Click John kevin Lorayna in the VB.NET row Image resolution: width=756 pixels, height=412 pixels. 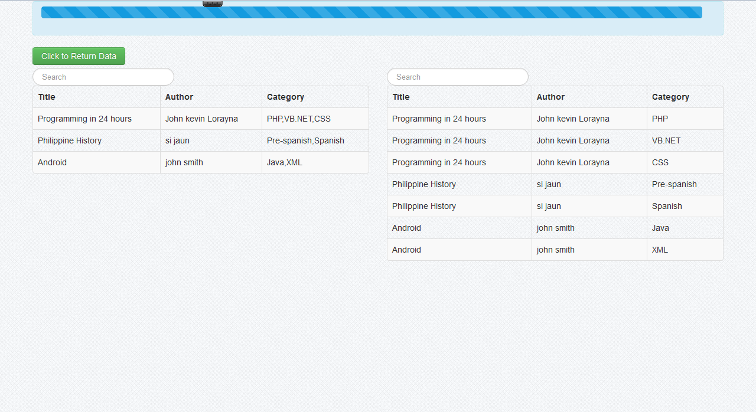point(573,140)
